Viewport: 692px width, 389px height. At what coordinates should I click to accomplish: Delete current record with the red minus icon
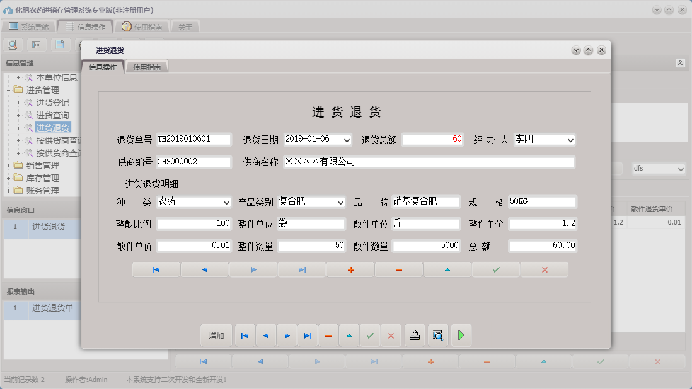[328, 335]
